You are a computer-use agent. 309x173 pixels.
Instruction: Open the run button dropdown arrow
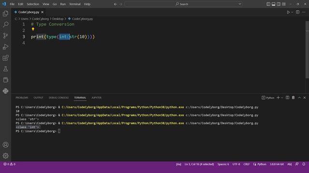pyautogui.click(x=292, y=12)
